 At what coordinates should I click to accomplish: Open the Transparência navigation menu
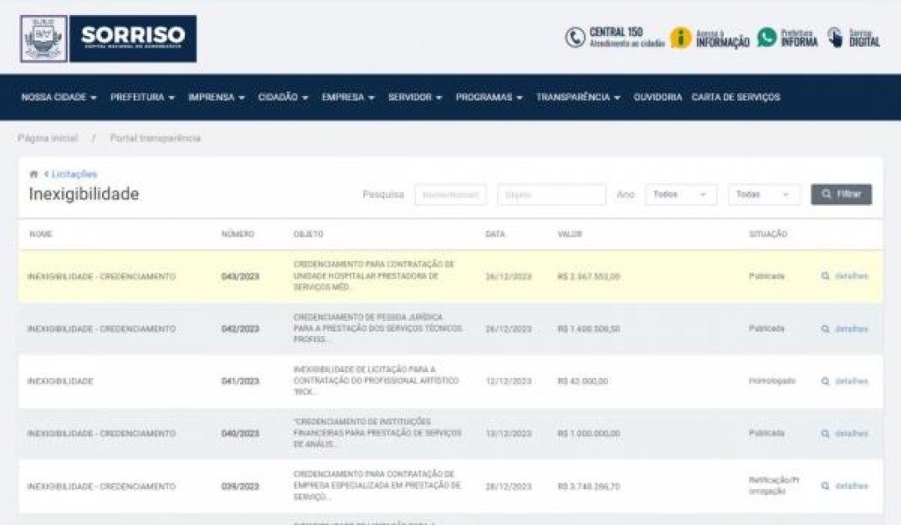[x=578, y=98]
